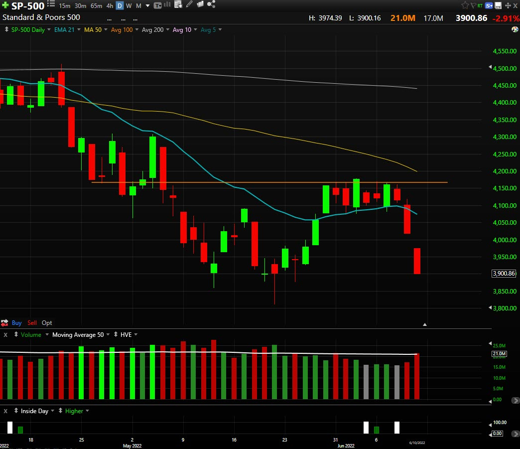
Task: Switch to 30m timeframe
Action: 80,6
